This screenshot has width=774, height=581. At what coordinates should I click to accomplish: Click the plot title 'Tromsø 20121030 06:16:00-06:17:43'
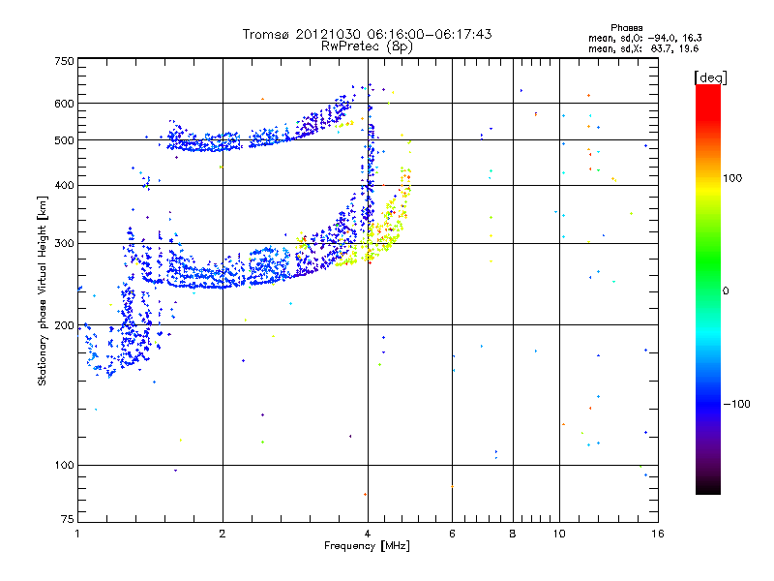(x=367, y=34)
